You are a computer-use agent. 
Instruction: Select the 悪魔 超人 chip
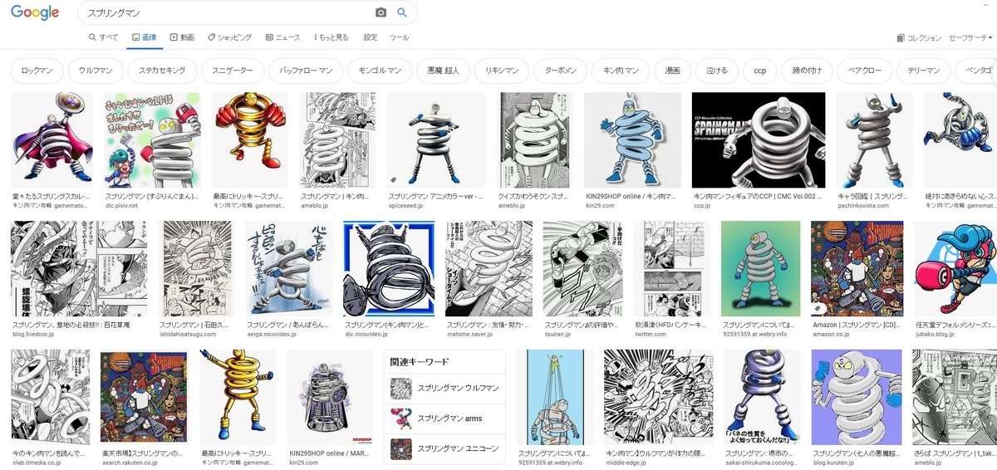click(x=443, y=71)
